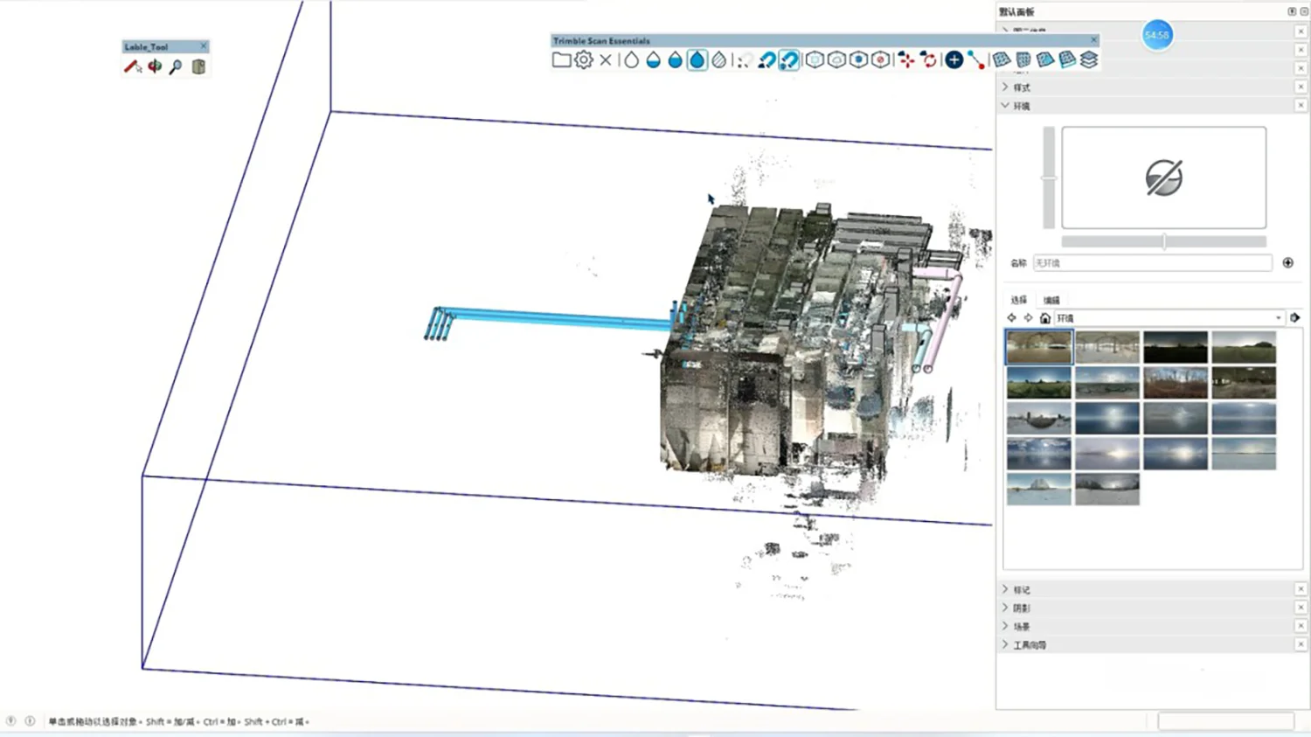Click the horizontal slider under environment preview

[1163, 241]
